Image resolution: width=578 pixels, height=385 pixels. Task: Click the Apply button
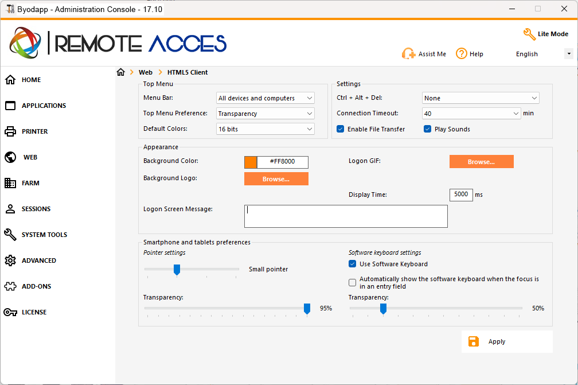pyautogui.click(x=507, y=341)
